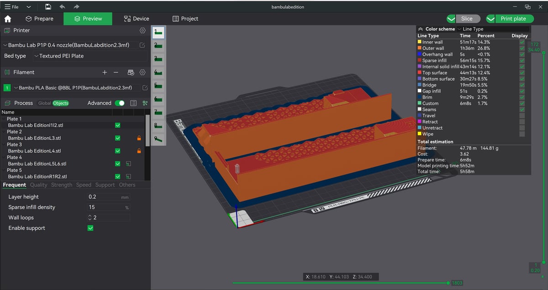Image resolution: width=548 pixels, height=290 pixels.
Task: Open the Slice button dropdown arrow
Action: (x=451, y=19)
